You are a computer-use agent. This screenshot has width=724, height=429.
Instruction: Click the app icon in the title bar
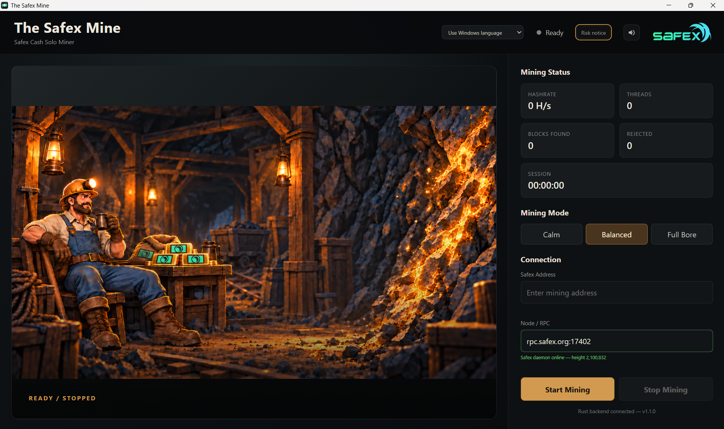(x=5, y=5)
